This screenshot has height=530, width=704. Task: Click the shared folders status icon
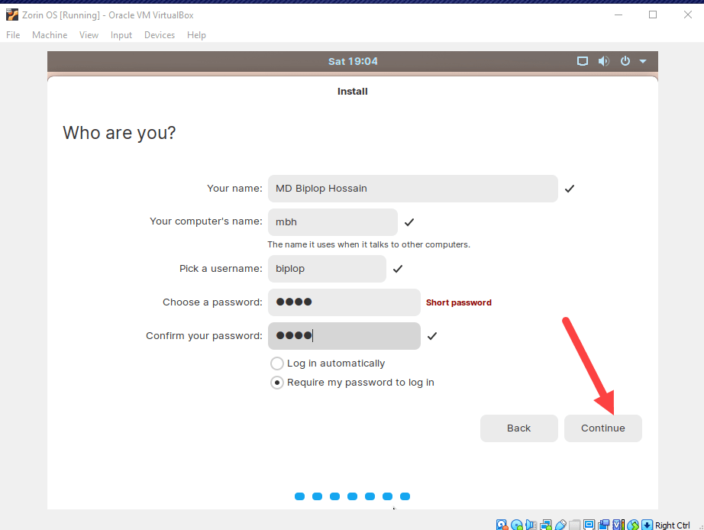[x=573, y=525]
